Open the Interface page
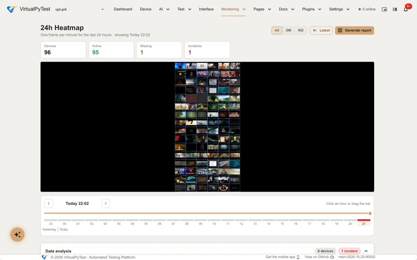The height and width of the screenshot is (260, 417). pyautogui.click(x=206, y=9)
